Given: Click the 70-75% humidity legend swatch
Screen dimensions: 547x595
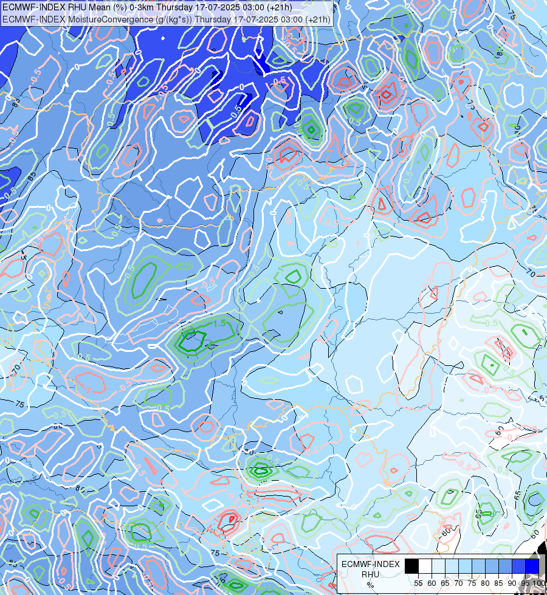Looking at the screenshot, I should click(466, 566).
